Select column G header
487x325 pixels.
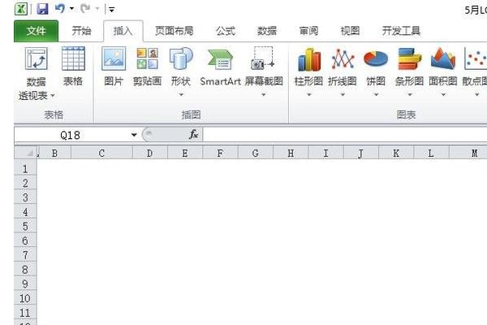256,153
